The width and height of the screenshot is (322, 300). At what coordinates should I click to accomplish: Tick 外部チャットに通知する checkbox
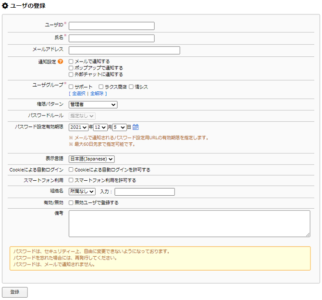click(x=71, y=75)
